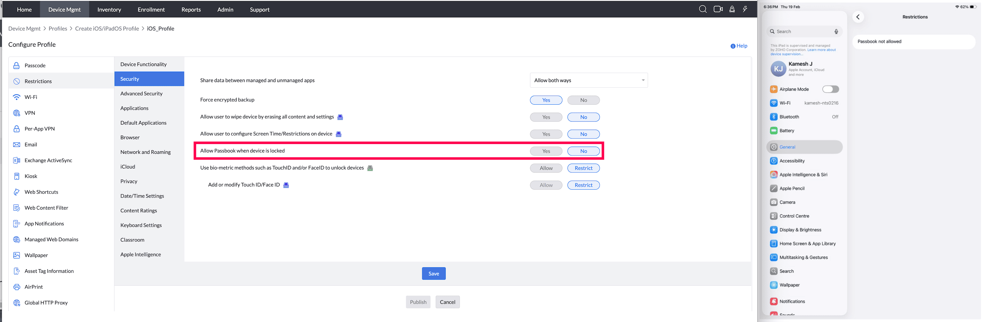Open the video camera icon in header

pyautogui.click(x=718, y=9)
